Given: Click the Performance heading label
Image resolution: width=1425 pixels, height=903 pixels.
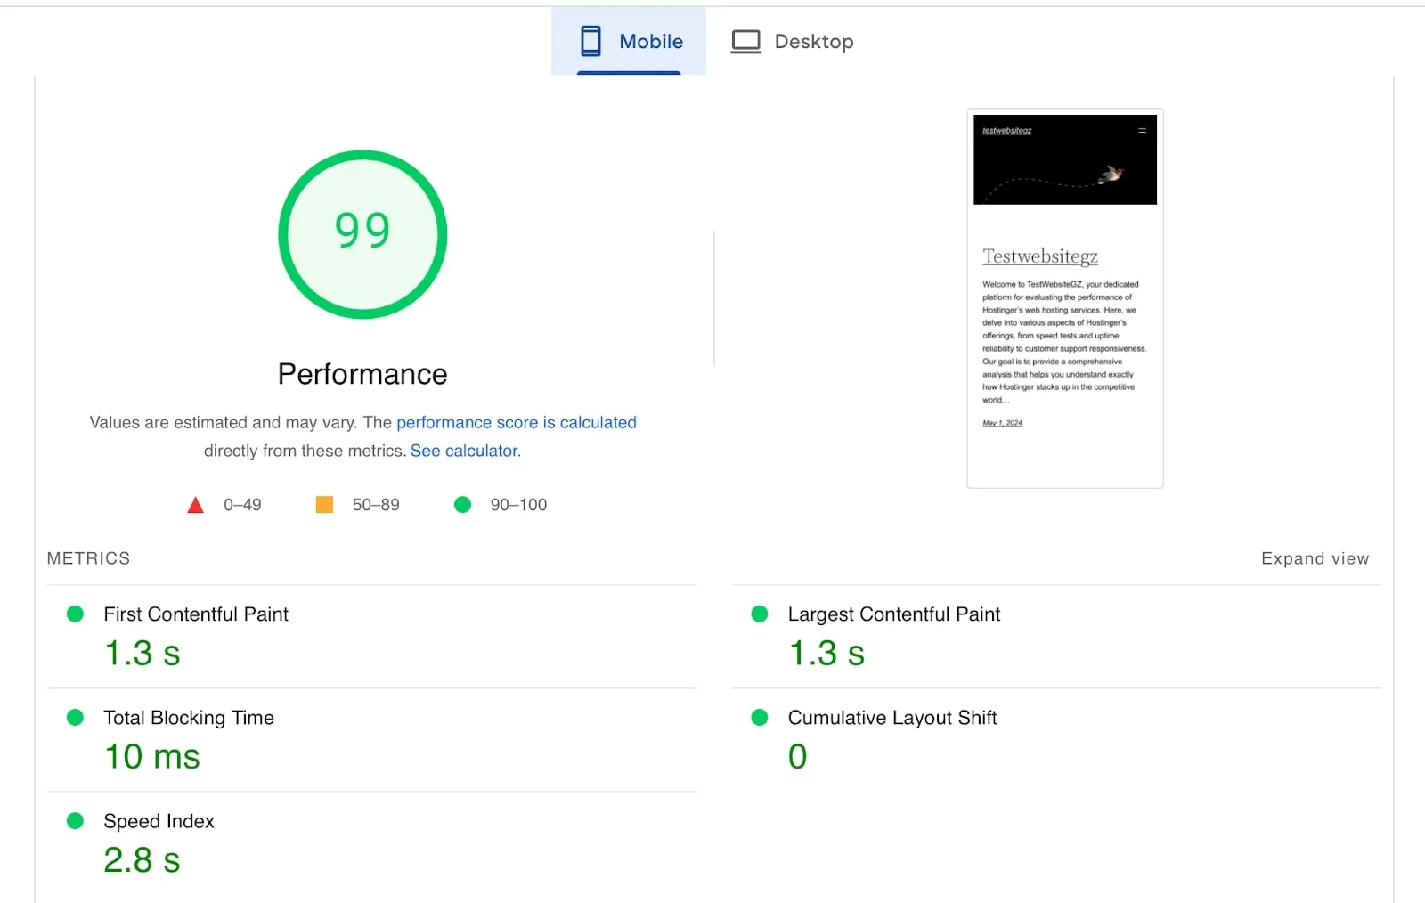Looking at the screenshot, I should (x=362, y=374).
